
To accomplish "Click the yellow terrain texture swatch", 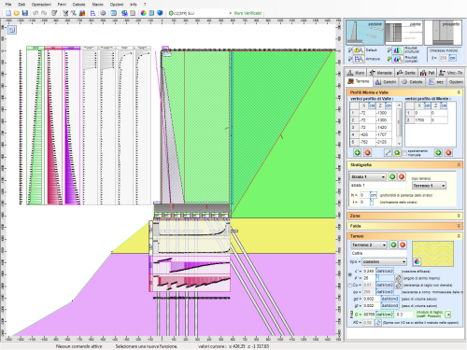I will [x=432, y=254].
